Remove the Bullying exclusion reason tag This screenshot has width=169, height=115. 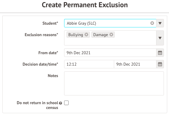[x=86, y=35]
